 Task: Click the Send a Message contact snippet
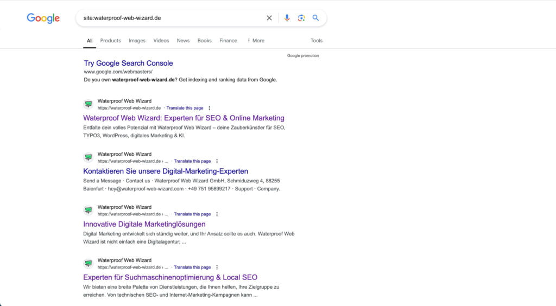[x=181, y=184]
